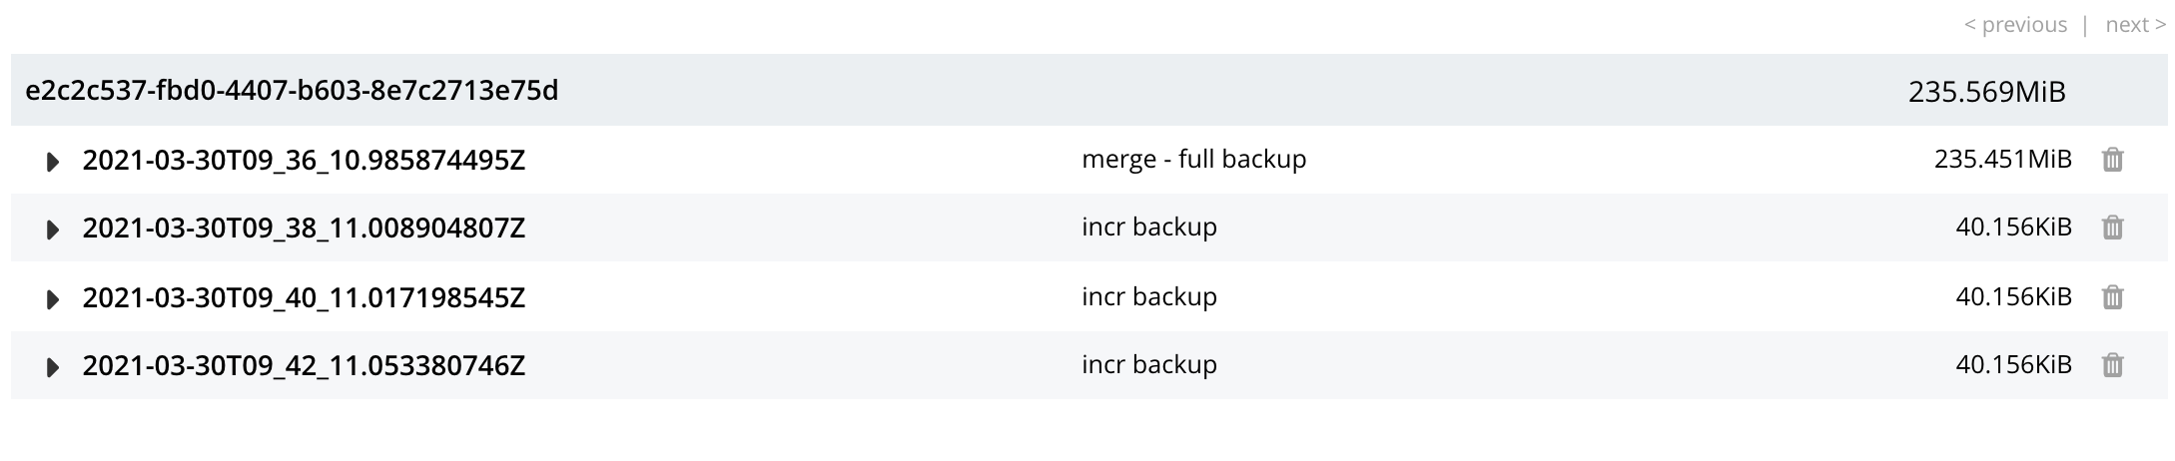Go to the previous page
Image resolution: width=2175 pixels, height=461 pixels.
click(x=2015, y=25)
